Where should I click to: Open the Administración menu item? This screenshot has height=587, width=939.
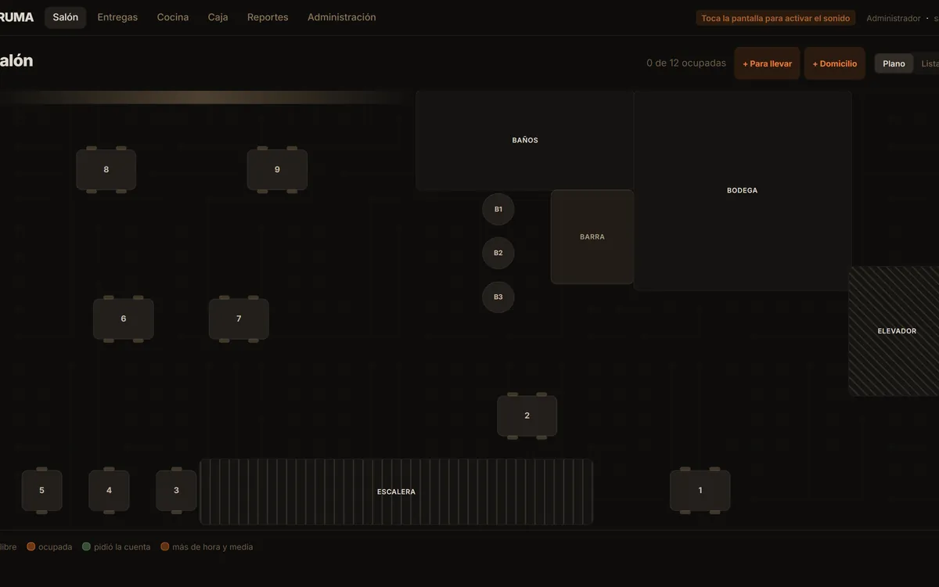click(342, 17)
